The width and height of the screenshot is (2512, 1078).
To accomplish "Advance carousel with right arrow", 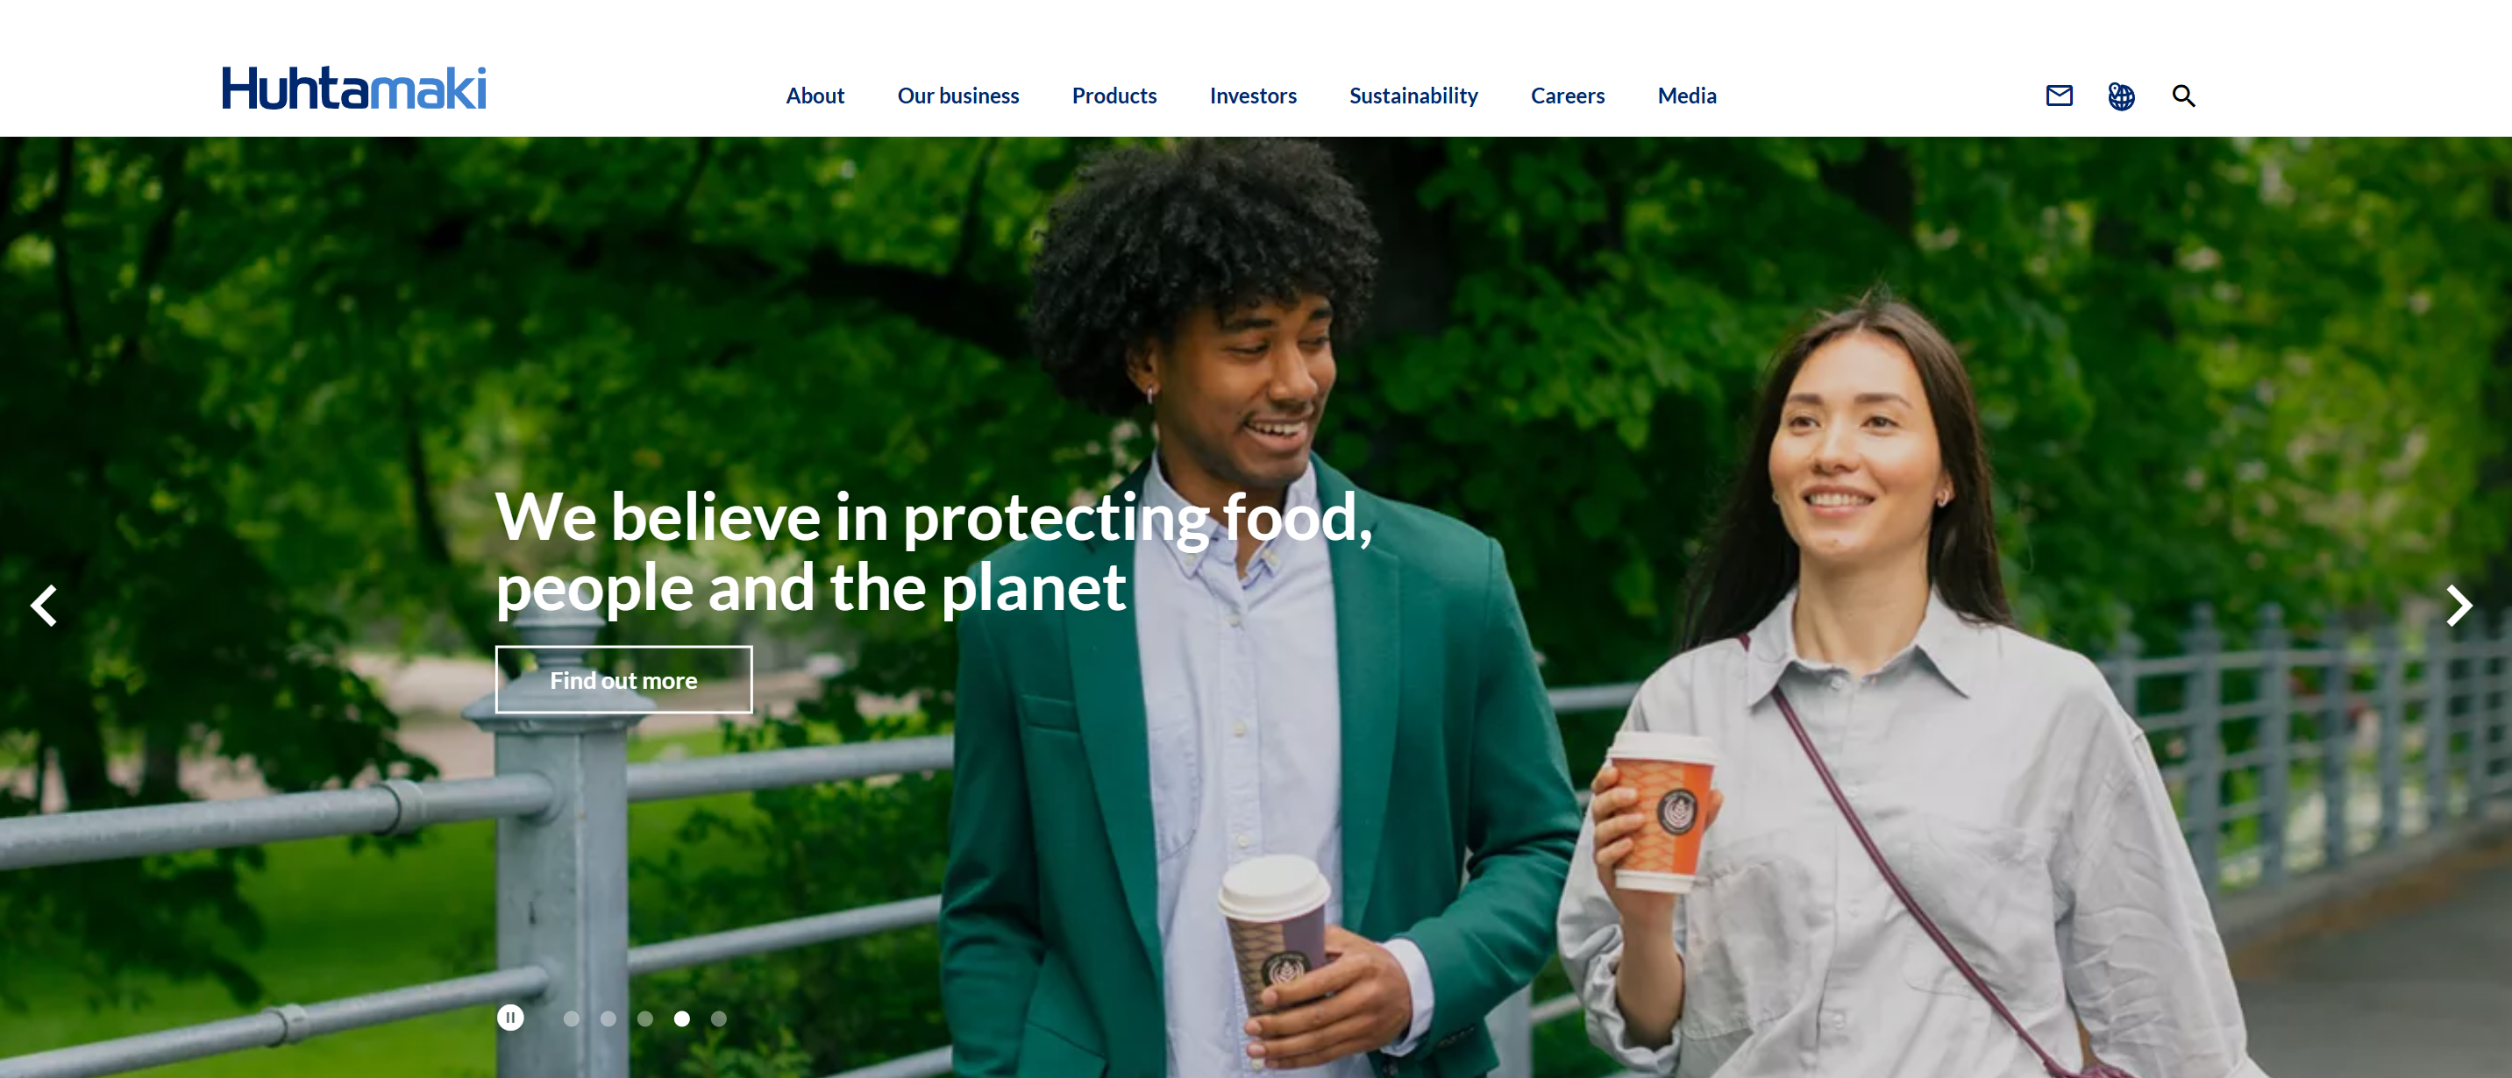I will point(2459,606).
